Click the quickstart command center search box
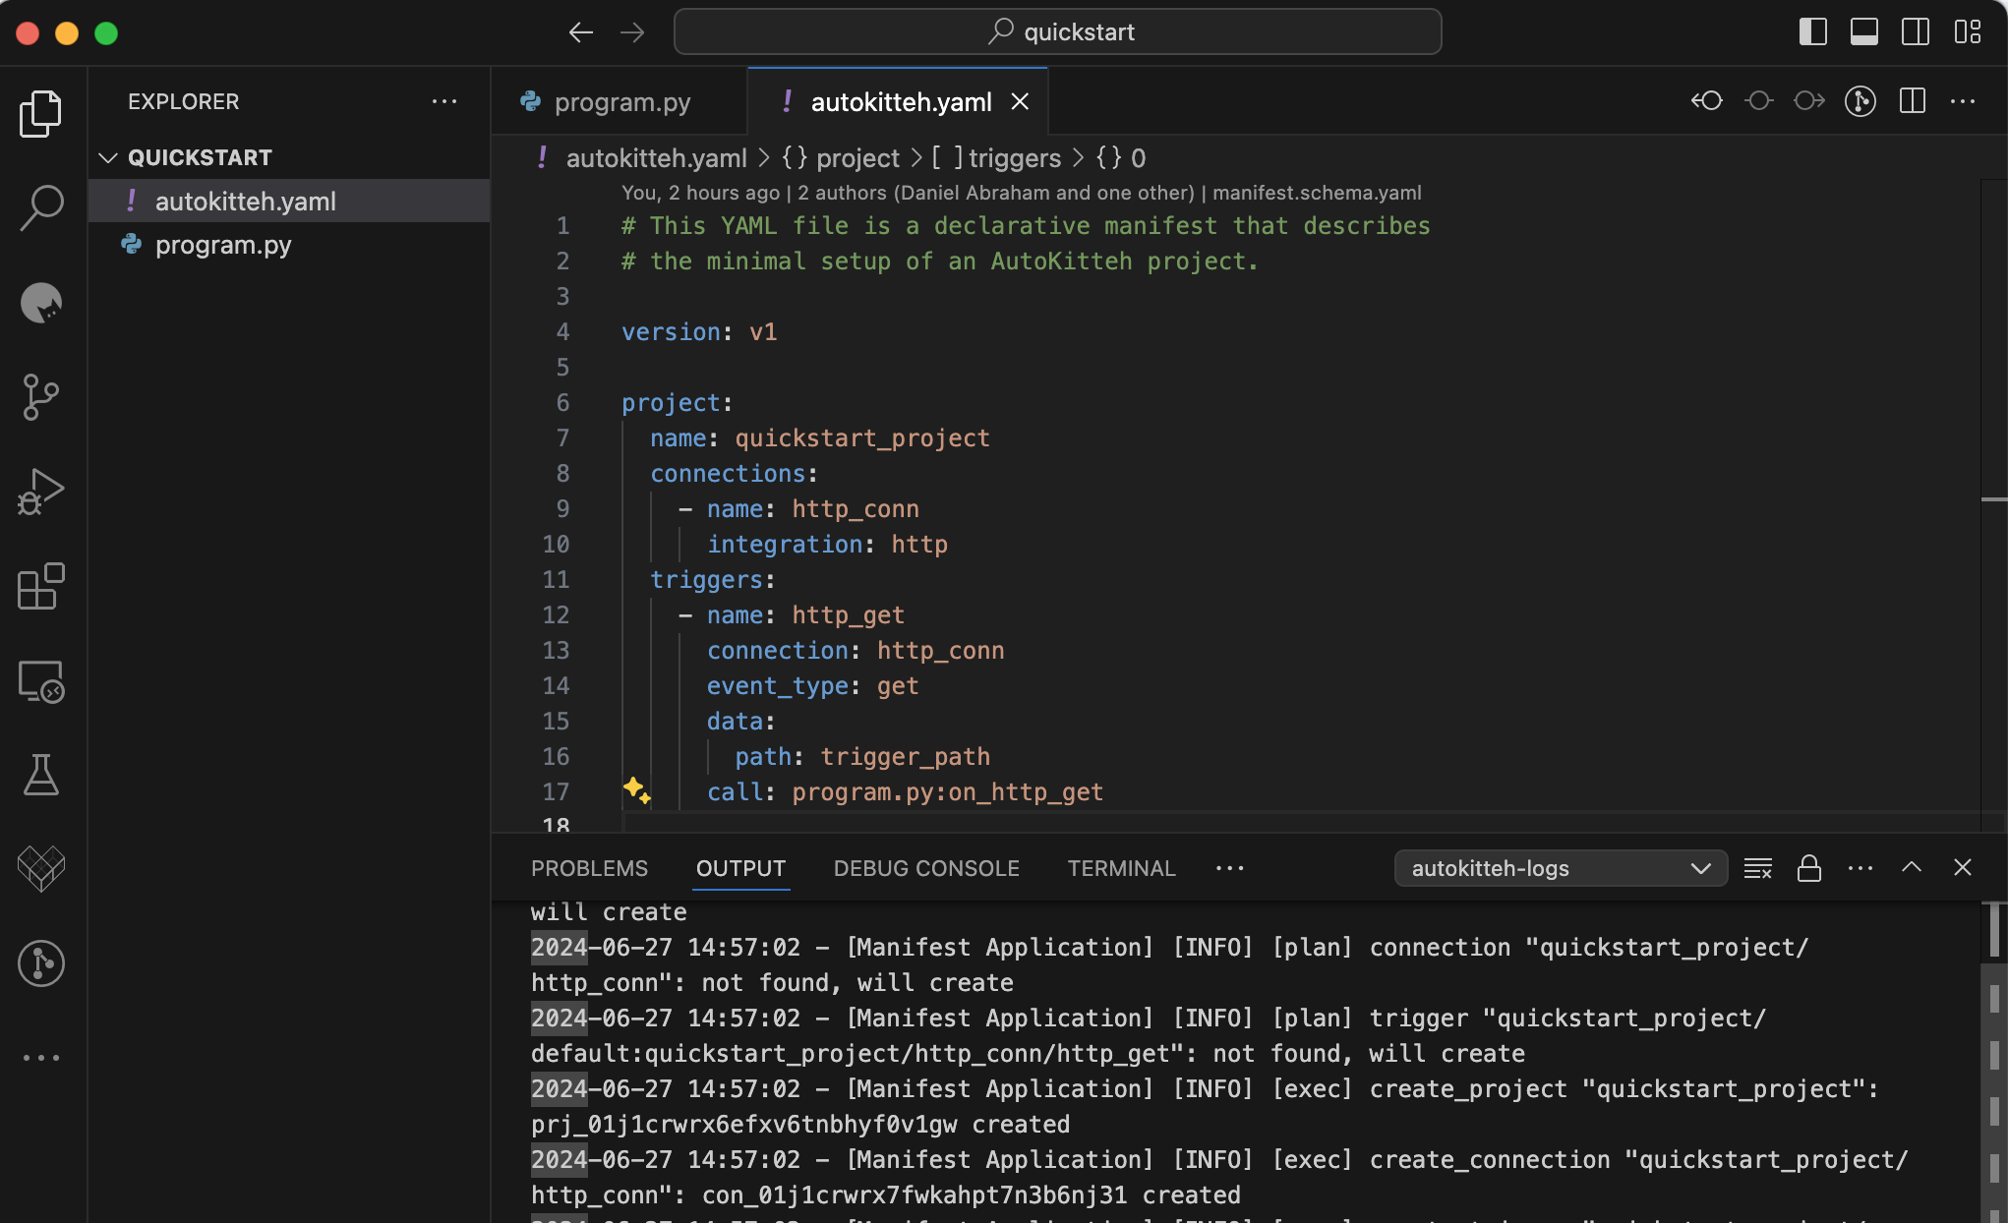2008x1223 pixels. click(x=1058, y=31)
